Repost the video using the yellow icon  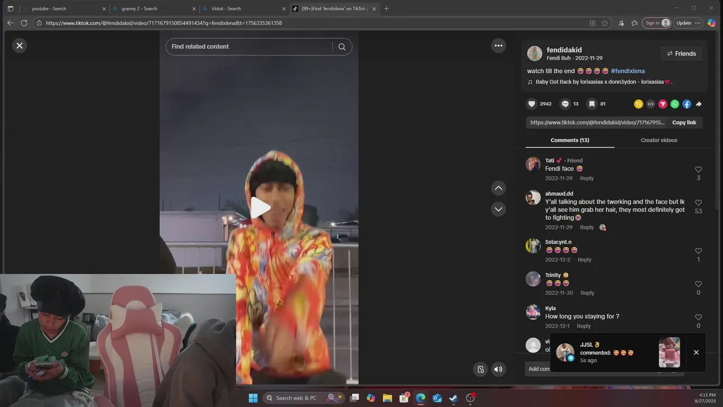coord(638,104)
